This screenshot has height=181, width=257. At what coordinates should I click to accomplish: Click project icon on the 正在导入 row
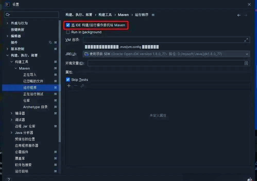56,75
